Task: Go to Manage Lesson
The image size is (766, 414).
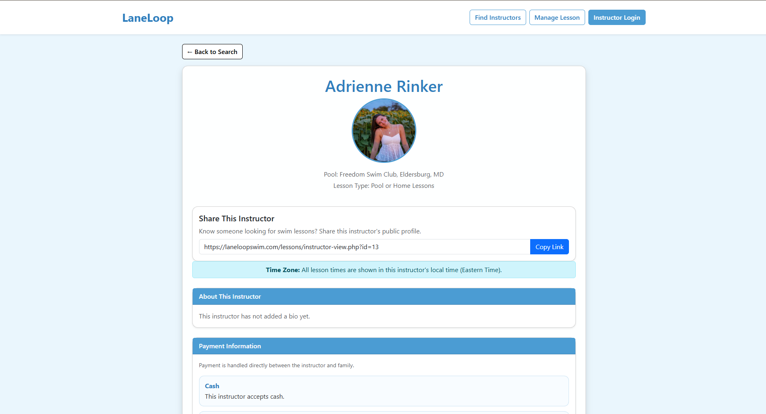Action: 557,17
